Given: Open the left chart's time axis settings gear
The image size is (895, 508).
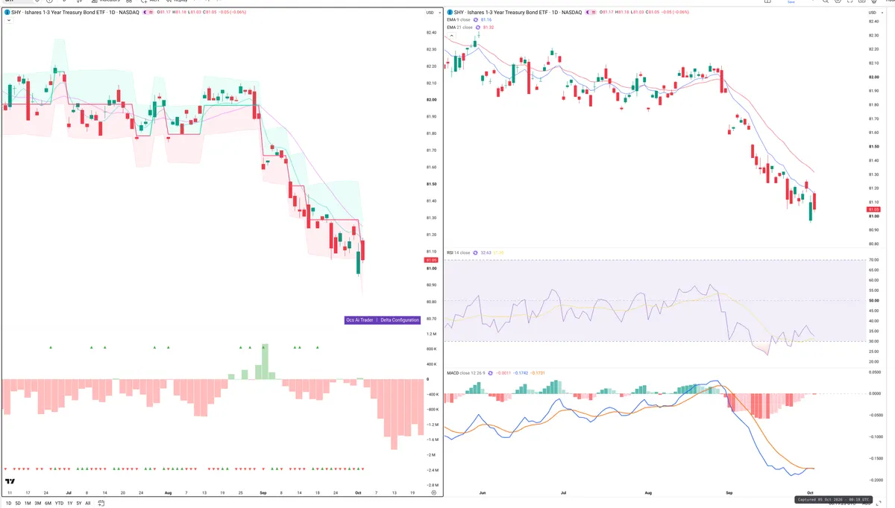Looking at the screenshot, I should point(433,492).
